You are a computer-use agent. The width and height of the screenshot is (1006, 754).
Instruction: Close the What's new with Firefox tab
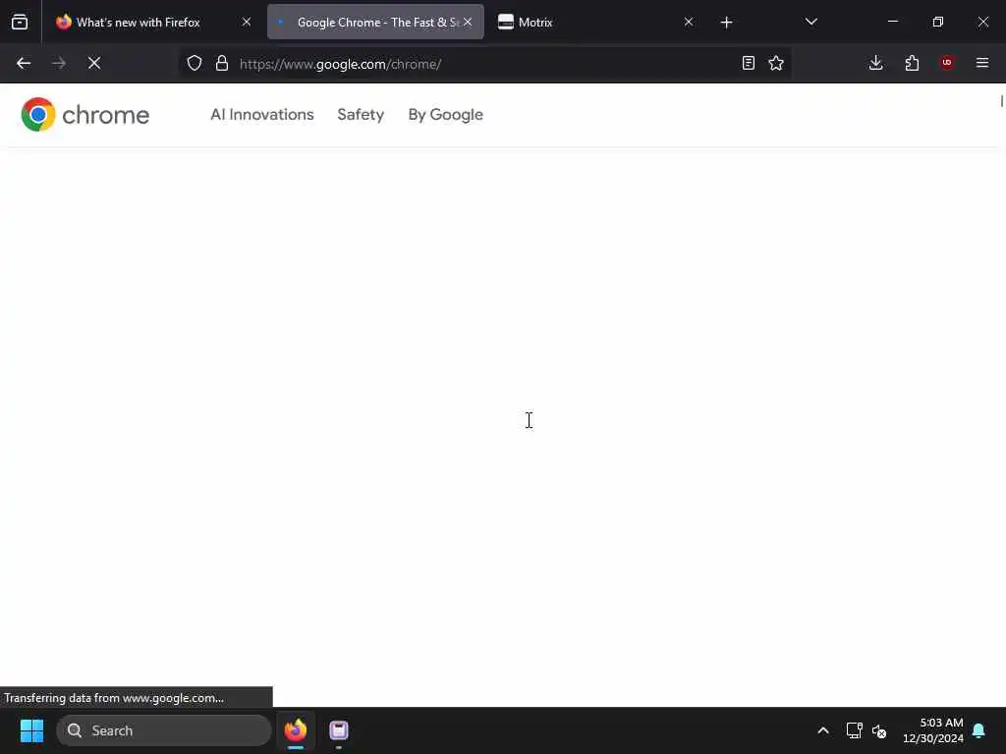[247, 23]
